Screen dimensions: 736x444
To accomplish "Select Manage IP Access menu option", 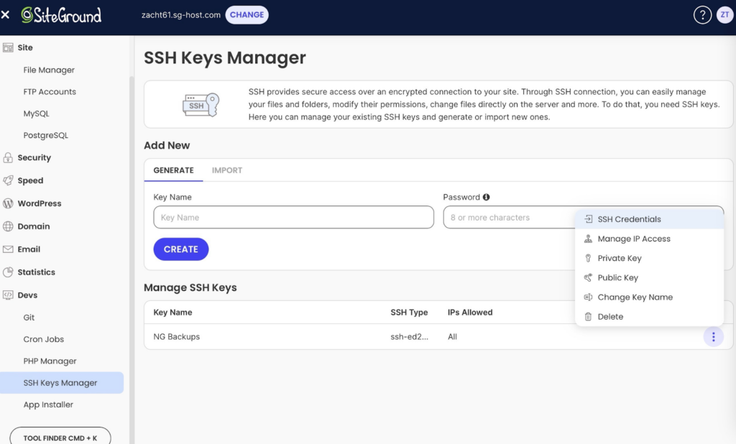I will pos(633,239).
